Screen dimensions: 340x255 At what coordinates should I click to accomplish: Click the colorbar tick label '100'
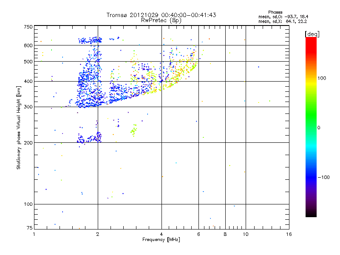pos(322,78)
